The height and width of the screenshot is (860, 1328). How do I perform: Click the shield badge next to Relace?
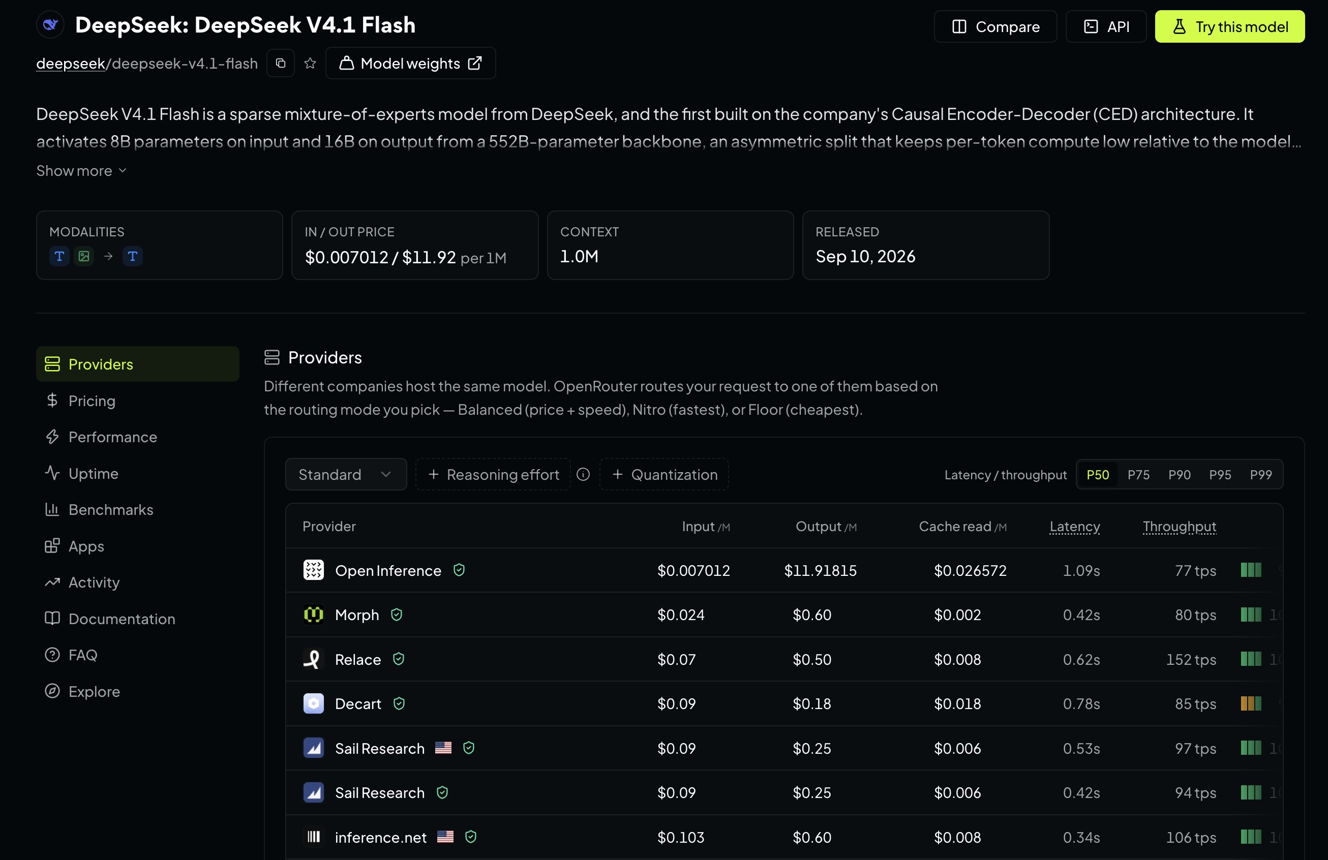point(399,659)
